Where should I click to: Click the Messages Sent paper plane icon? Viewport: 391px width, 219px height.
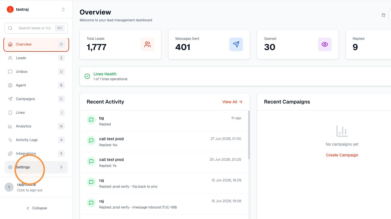tap(236, 44)
